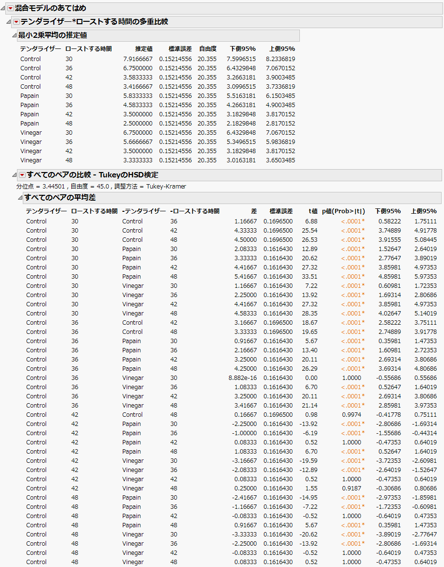444x567 pixels.
Task: Select the 最小2乗平均の推定値 heading
Action: tap(52, 35)
